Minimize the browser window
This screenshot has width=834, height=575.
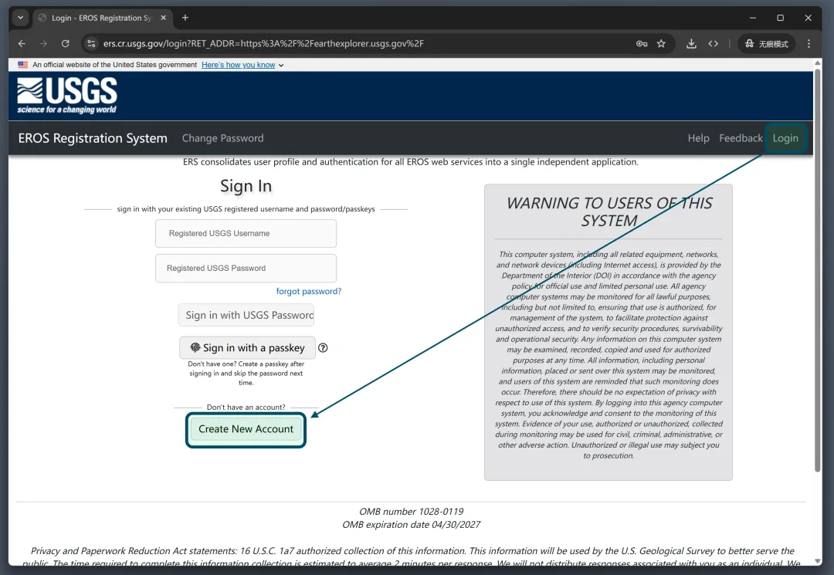pos(753,18)
